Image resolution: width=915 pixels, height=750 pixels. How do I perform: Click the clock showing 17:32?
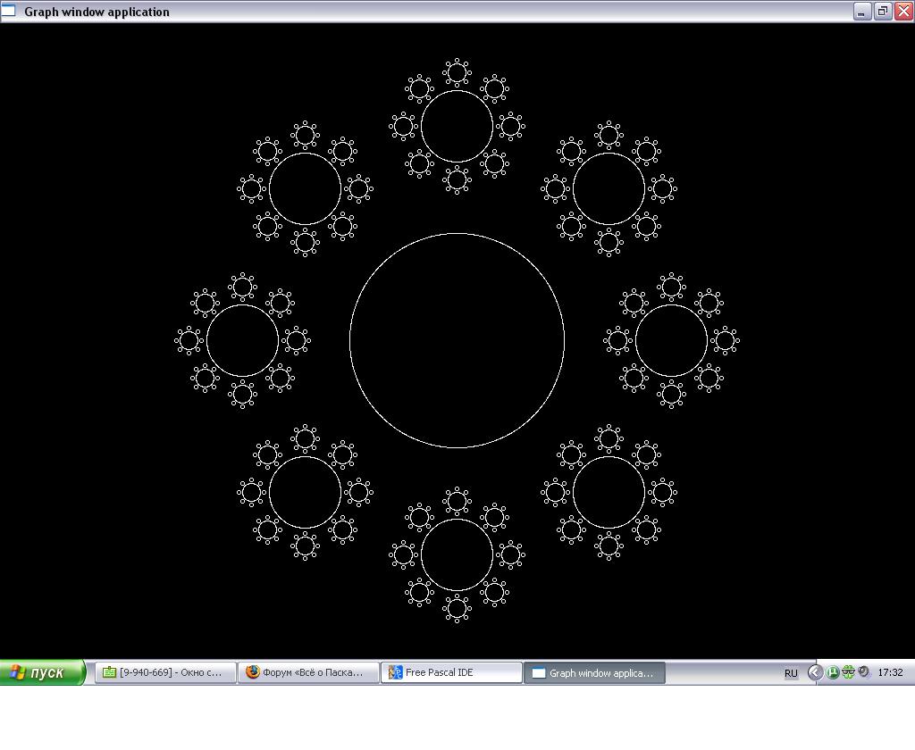(x=890, y=672)
